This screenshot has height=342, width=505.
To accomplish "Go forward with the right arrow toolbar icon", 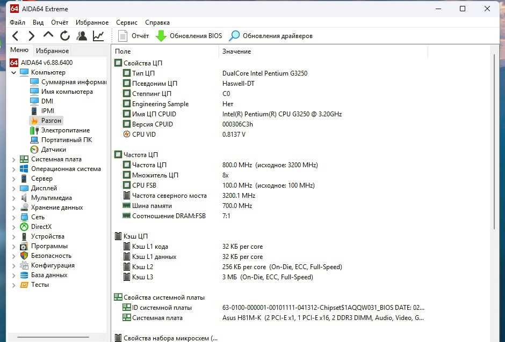I will pyautogui.click(x=31, y=36).
